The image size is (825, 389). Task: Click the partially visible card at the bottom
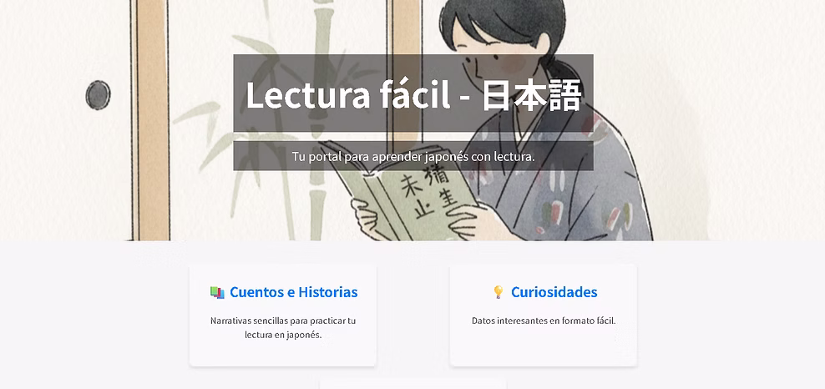[x=413, y=384]
